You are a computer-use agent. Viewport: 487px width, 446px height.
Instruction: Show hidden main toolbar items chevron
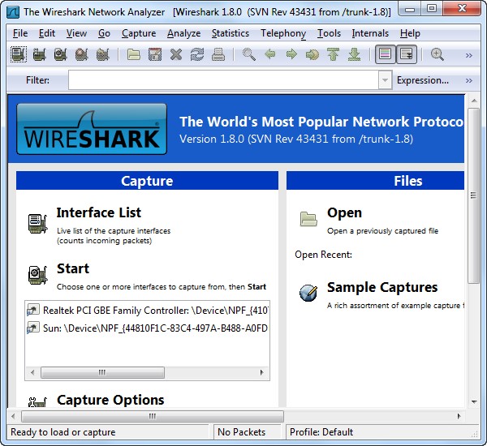pyautogui.click(x=469, y=56)
